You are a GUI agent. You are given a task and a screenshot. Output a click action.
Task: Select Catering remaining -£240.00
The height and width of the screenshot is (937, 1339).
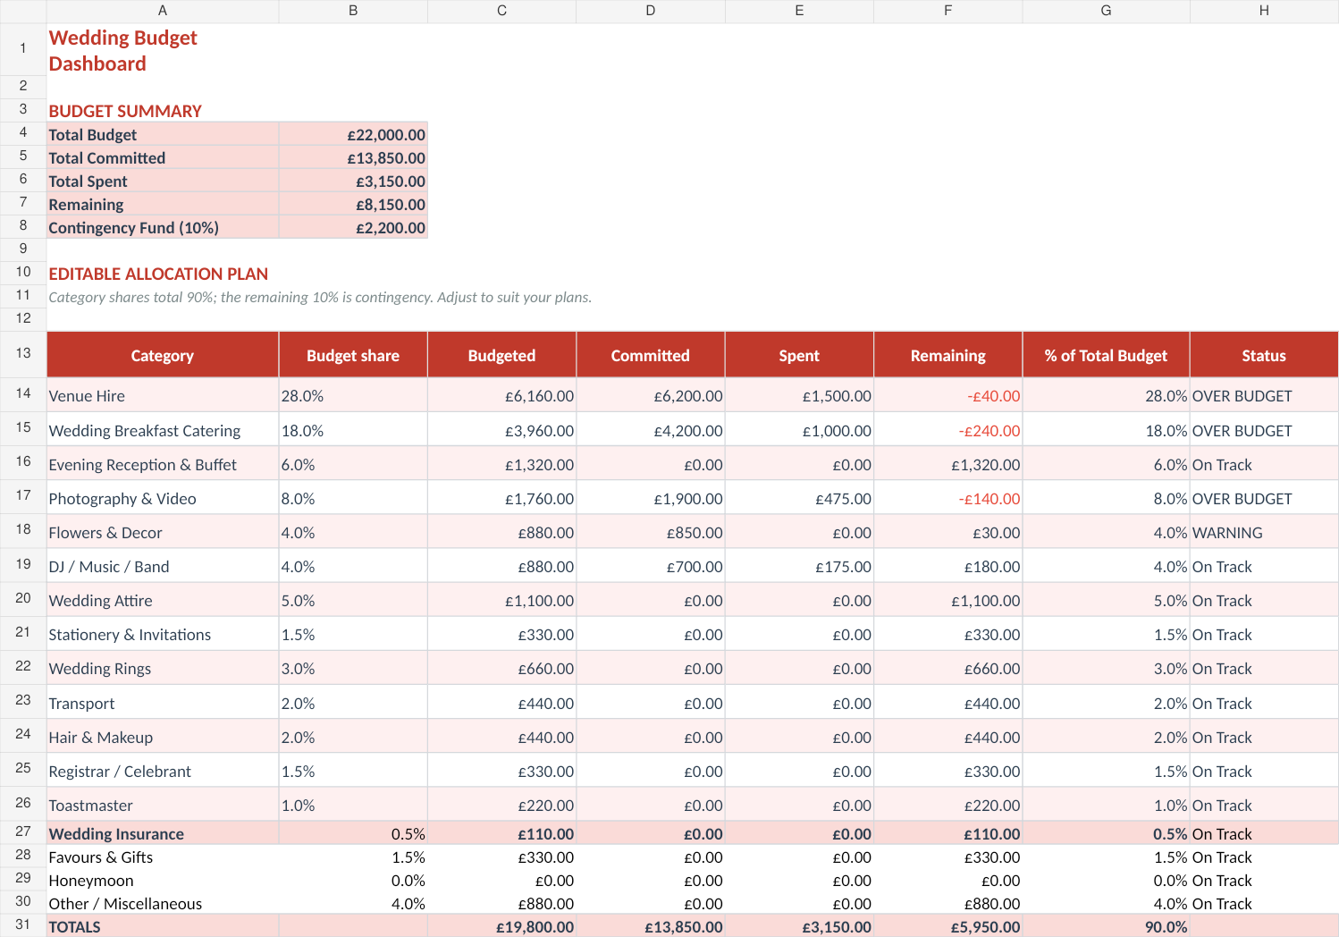pyautogui.click(x=947, y=430)
